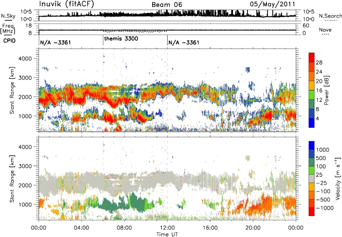This screenshot has width=342, height=237.
Task: Click the '3000' label on Velocity panel axis
Action: [25, 166]
